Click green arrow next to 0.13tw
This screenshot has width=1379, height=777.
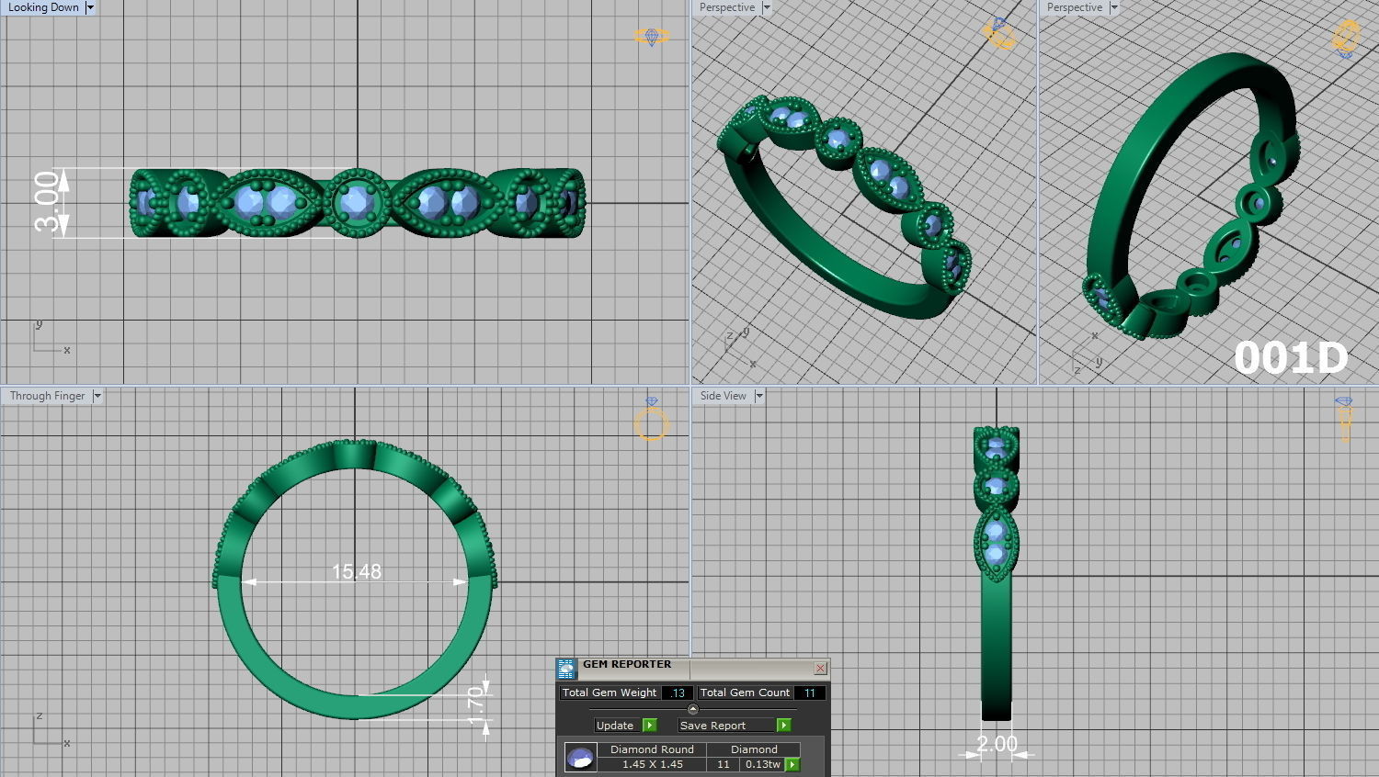click(792, 764)
